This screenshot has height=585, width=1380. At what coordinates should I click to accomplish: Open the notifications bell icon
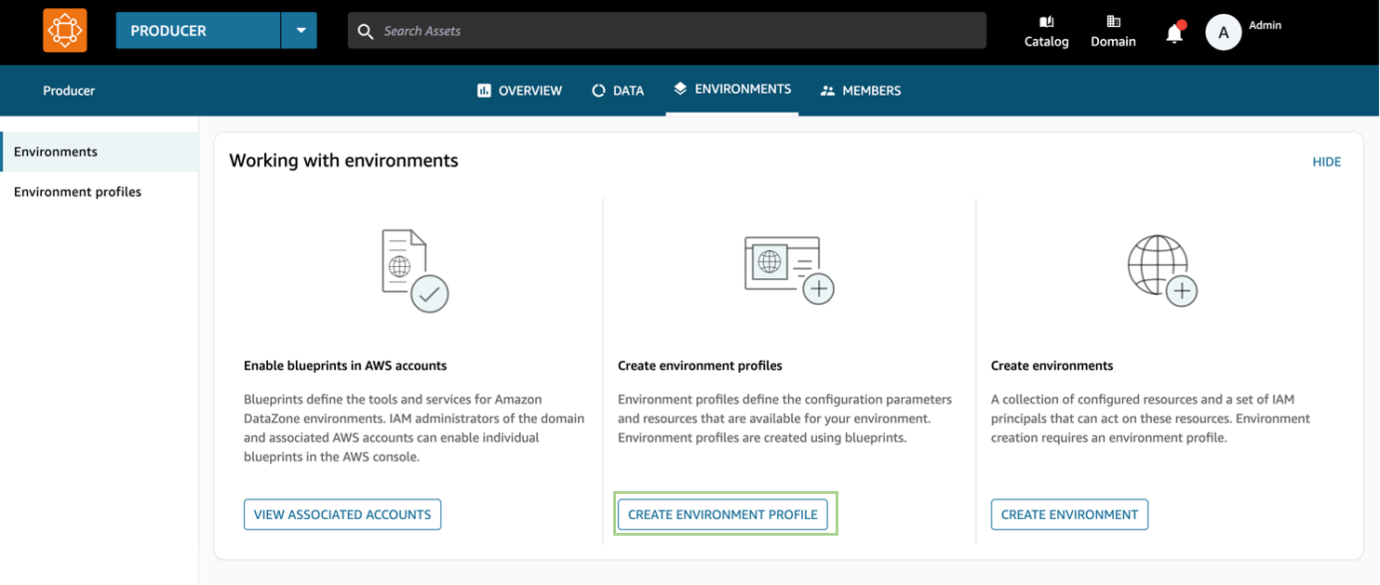pyautogui.click(x=1175, y=33)
